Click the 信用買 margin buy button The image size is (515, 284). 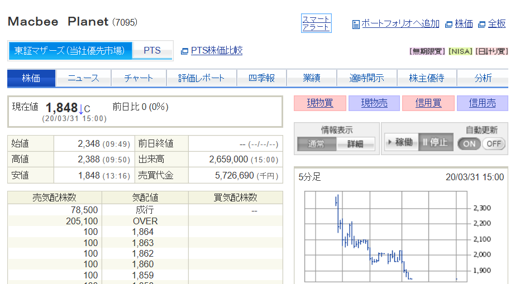tap(428, 103)
